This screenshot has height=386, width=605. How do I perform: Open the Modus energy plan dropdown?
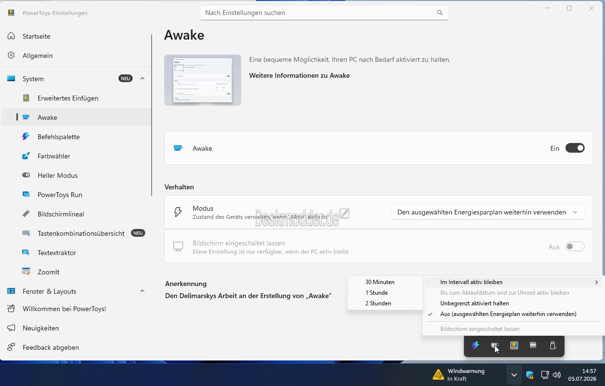(488, 212)
